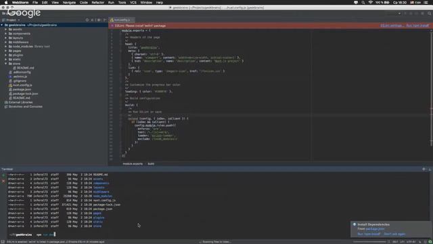Expand the plugins folder
433x244 pixels.
point(6,55)
